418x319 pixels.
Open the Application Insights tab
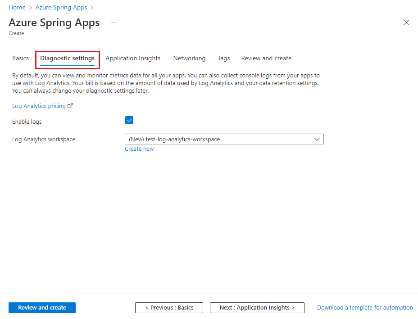tap(133, 58)
